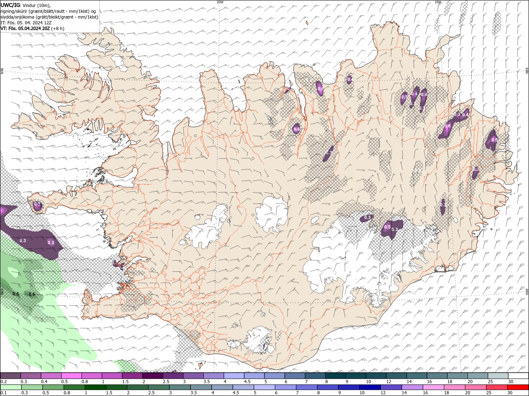Click the palest green 0.1–0.3 lower legend swatch
529x396 pixels.
[x=11, y=387]
